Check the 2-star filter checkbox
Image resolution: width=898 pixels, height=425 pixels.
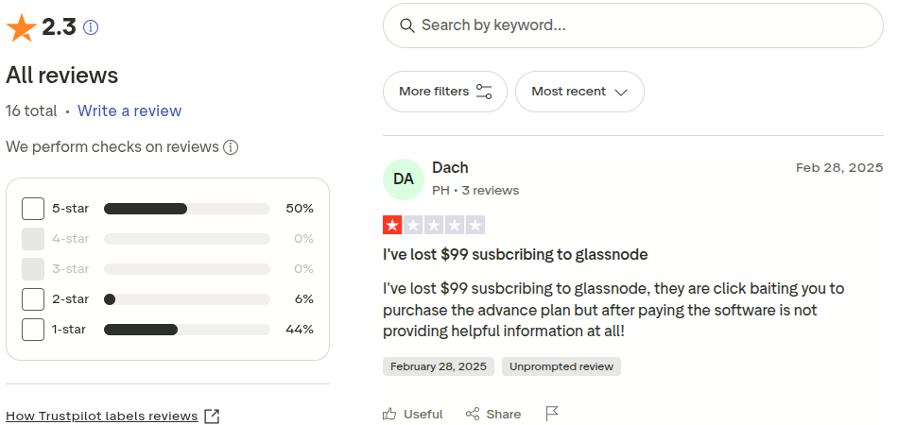33,299
